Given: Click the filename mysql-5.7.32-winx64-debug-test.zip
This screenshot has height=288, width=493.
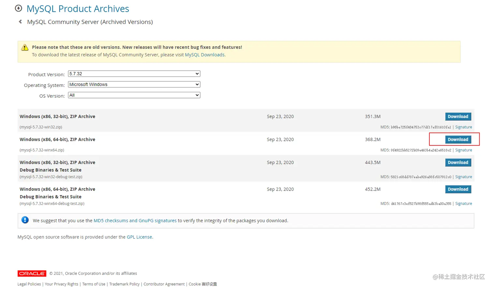Looking at the screenshot, I should tap(52, 204).
